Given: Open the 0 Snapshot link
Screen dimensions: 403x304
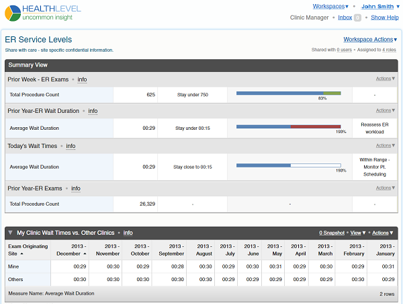Looking at the screenshot, I should [332, 233].
